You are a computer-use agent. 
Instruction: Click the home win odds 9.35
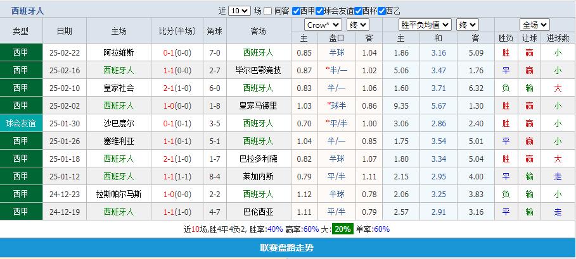click(x=400, y=106)
